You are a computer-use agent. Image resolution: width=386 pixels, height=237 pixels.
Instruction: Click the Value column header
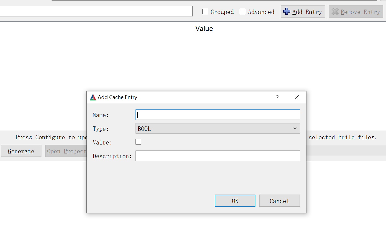[x=204, y=28]
